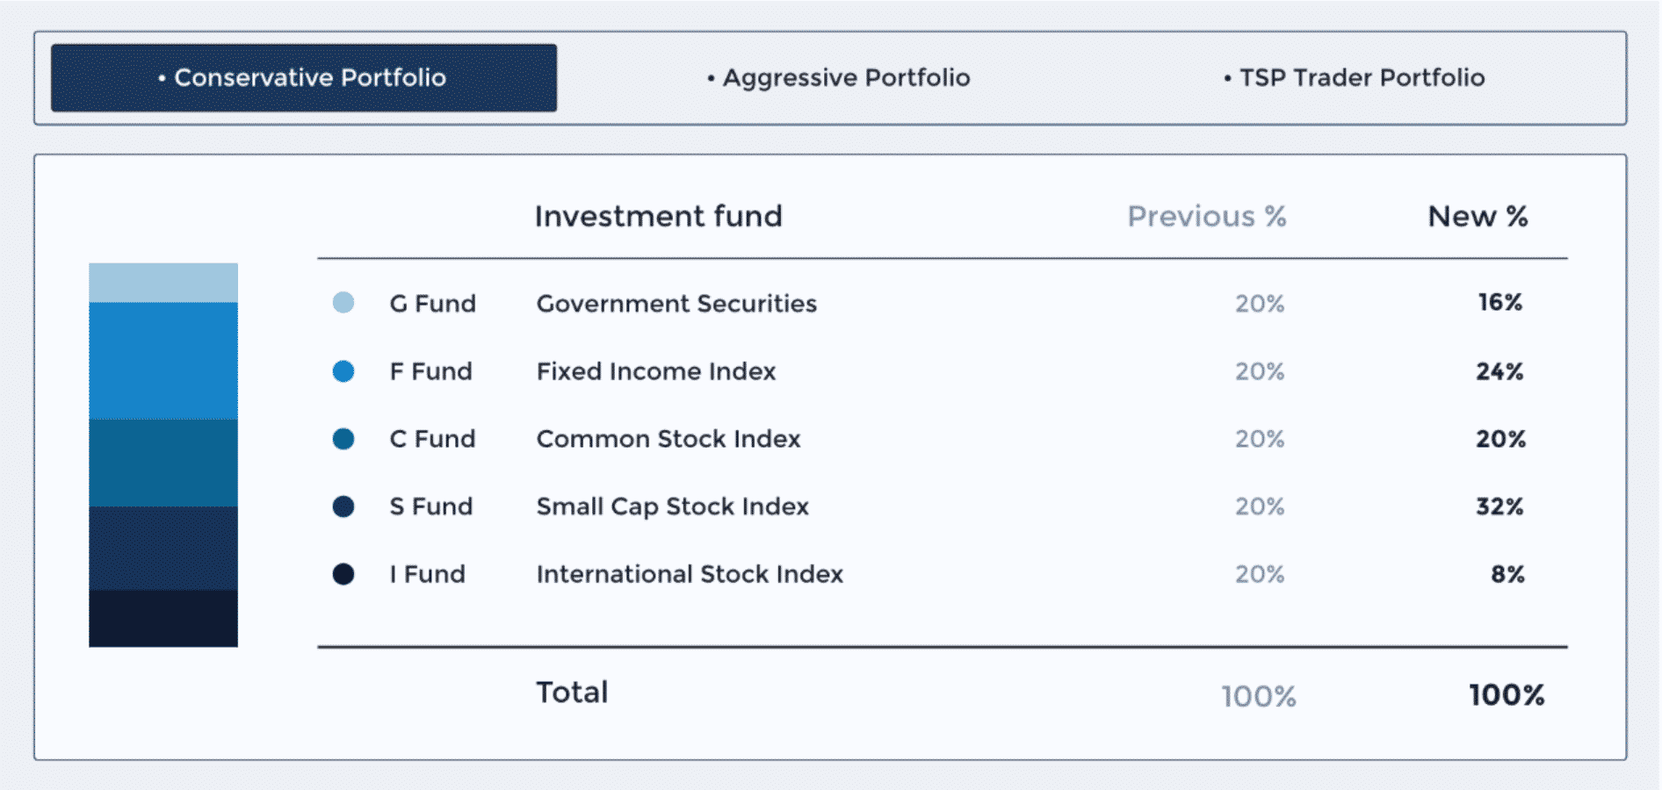The image size is (1662, 790).
Task: Click the Fixed Income Index label
Action: coord(656,371)
